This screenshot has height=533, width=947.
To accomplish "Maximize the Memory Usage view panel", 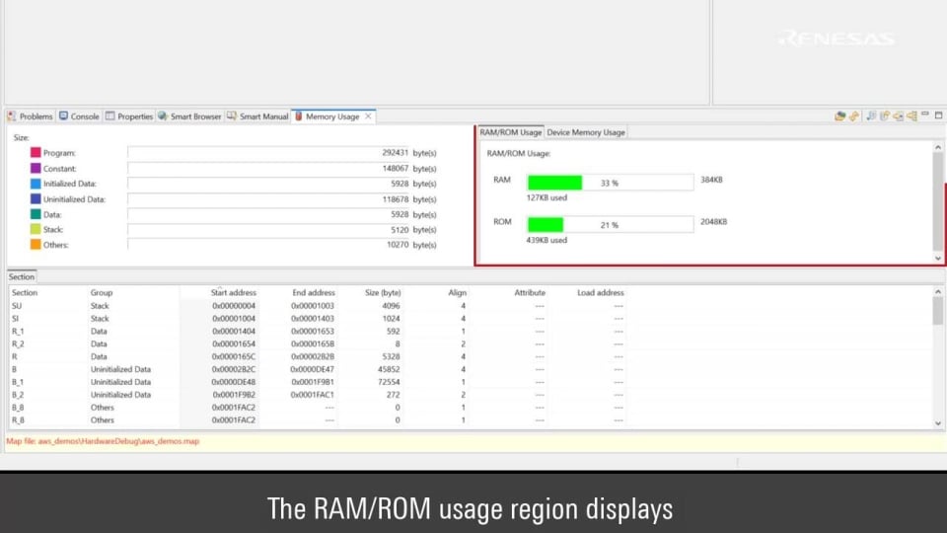I will [x=937, y=116].
